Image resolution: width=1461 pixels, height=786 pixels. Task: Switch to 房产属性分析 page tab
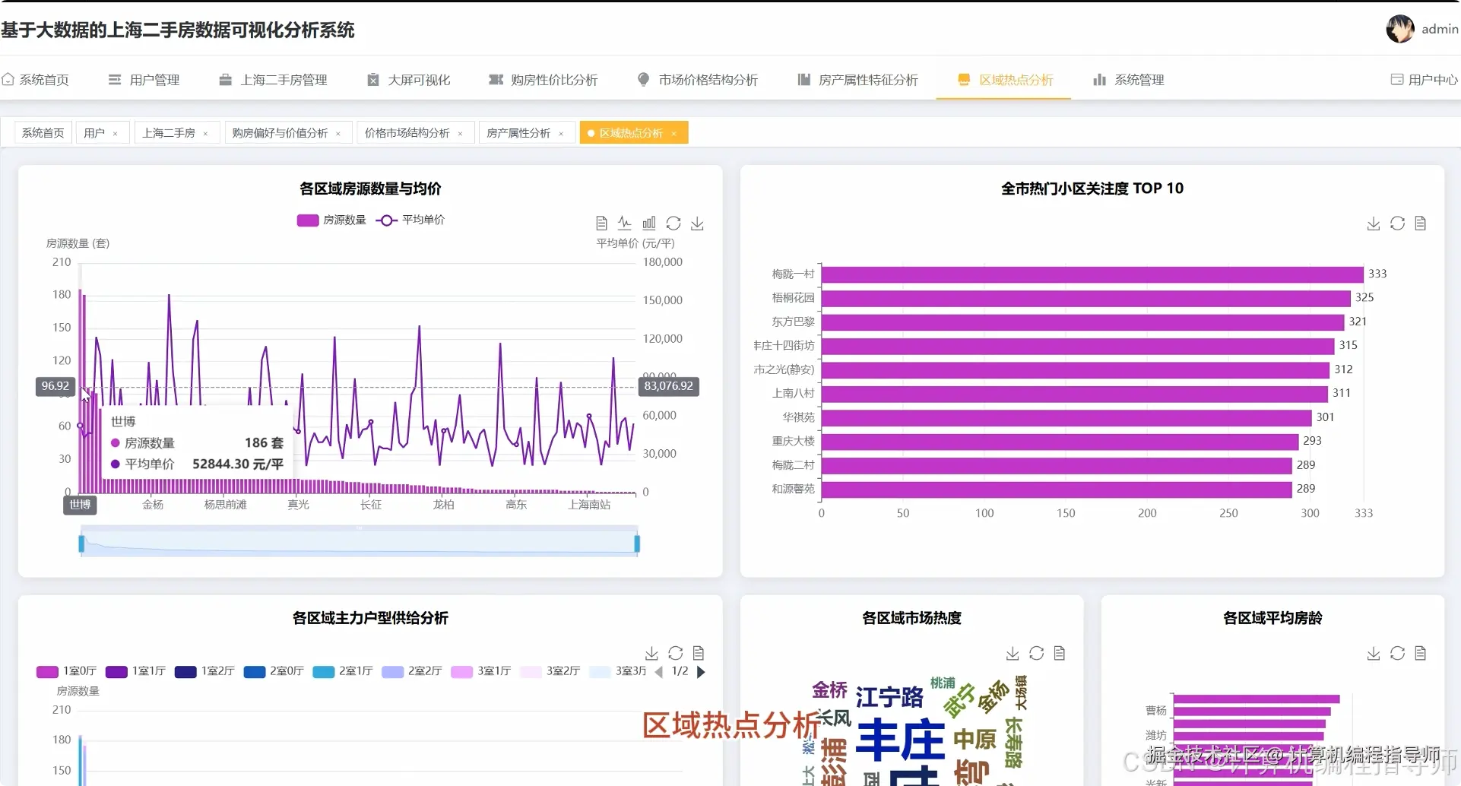click(518, 133)
